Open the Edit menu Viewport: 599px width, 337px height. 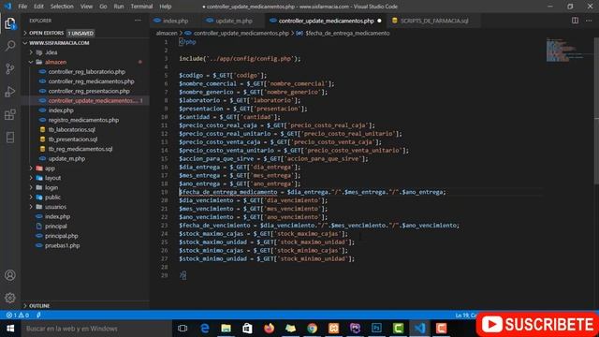[38, 7]
